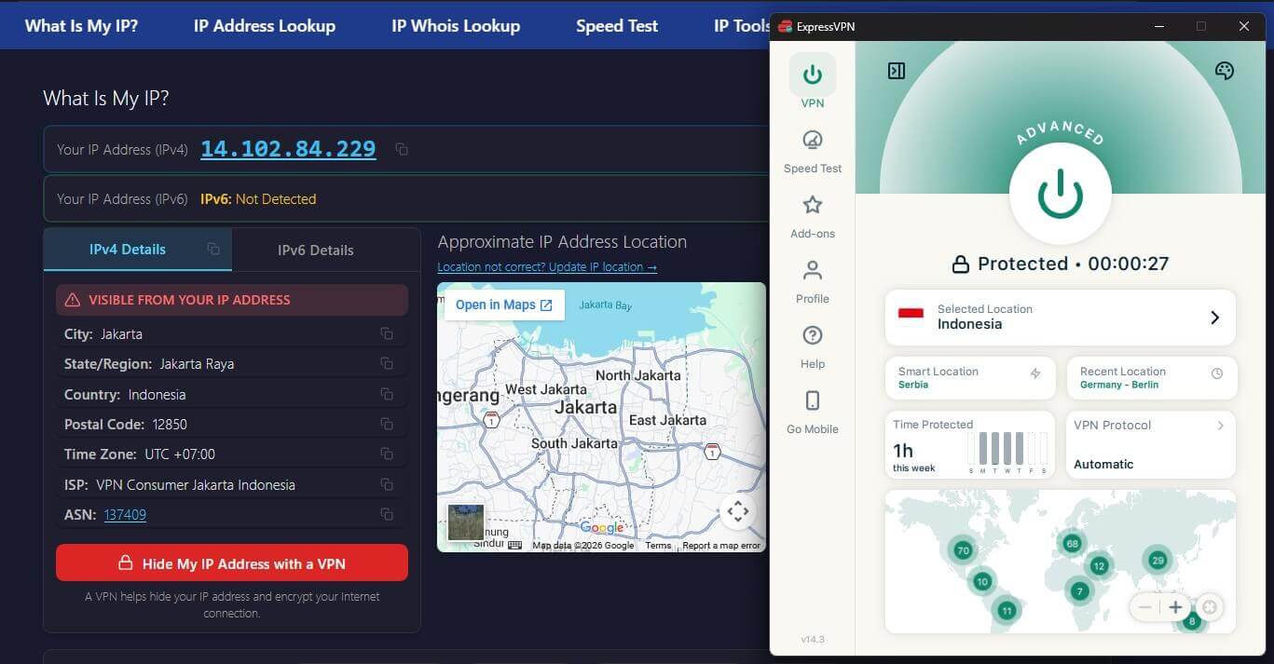Select the 11 server cluster on map
This screenshot has width=1274, height=664.
(1007, 611)
